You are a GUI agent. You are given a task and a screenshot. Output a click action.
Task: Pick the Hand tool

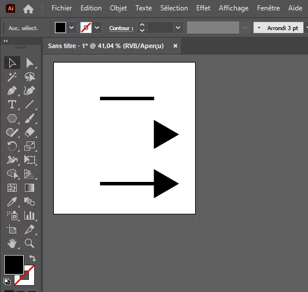[12, 243]
